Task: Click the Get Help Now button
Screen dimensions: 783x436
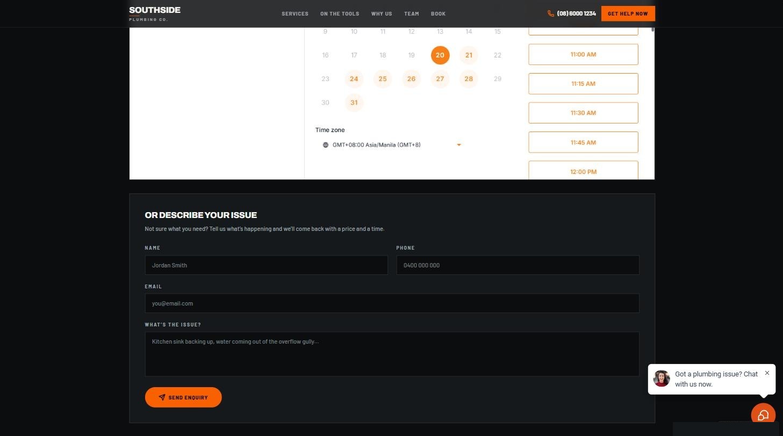Action: click(x=628, y=13)
